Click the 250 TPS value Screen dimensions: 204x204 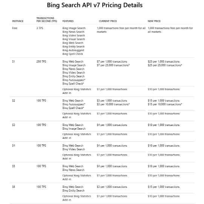41,61
